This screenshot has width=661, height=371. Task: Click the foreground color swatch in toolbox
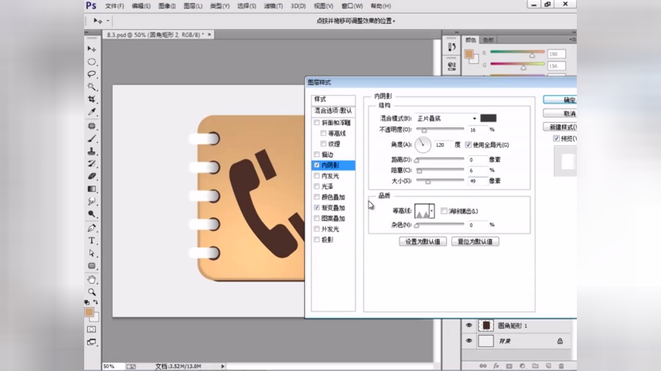[89, 312]
